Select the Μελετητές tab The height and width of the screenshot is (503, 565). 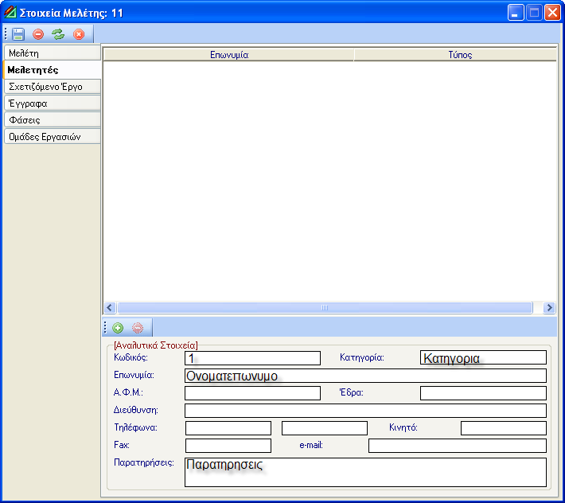click(x=53, y=69)
